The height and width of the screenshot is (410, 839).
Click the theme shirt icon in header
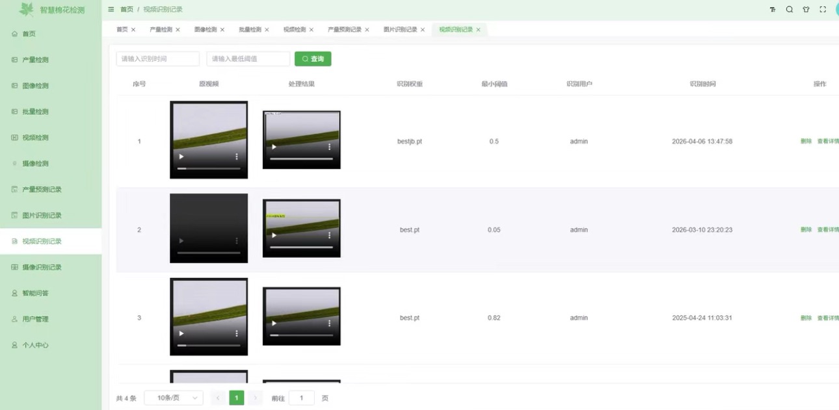[806, 10]
